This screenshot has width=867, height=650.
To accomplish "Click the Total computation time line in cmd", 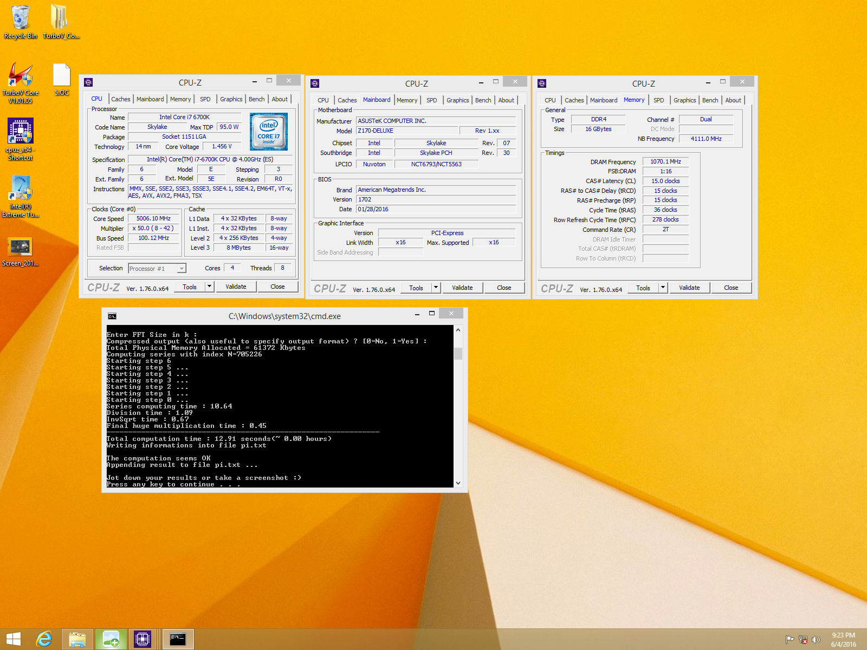I will click(219, 439).
